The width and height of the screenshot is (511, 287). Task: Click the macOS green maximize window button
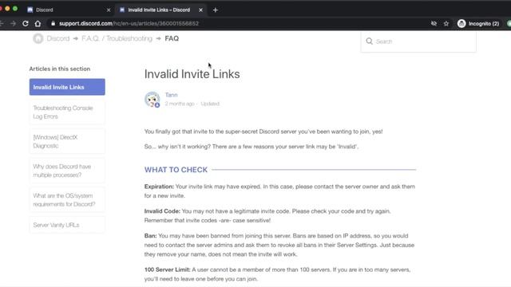[x=15, y=9]
